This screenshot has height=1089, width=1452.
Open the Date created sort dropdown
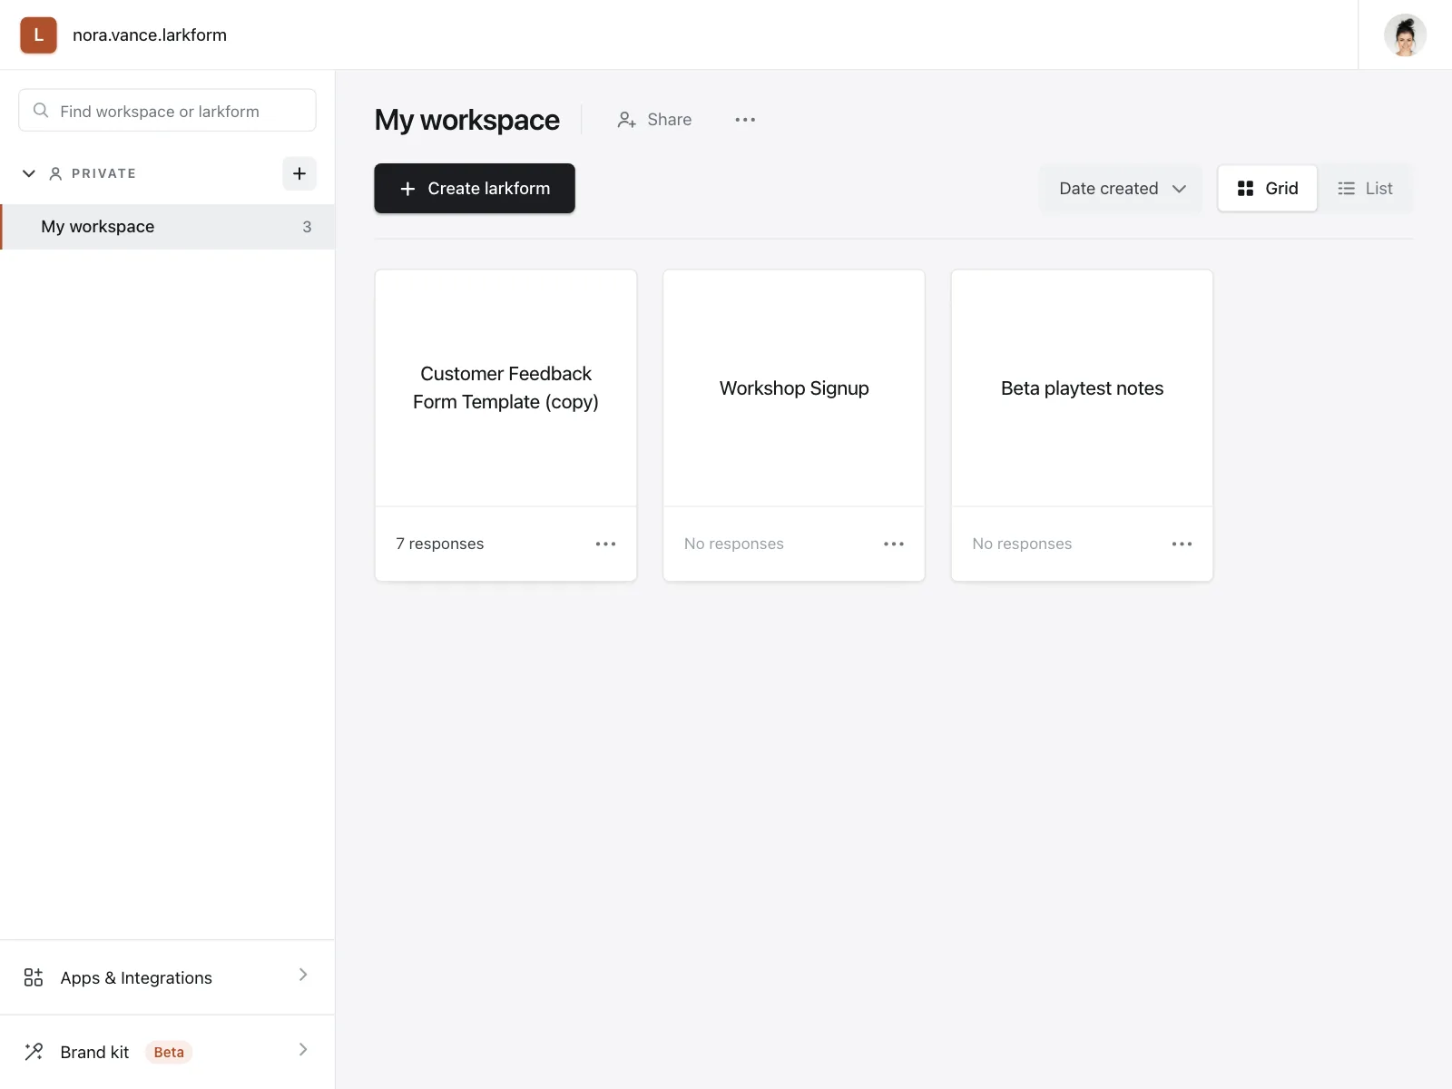coord(1122,189)
